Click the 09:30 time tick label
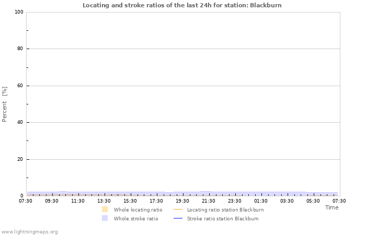 tap(52, 201)
